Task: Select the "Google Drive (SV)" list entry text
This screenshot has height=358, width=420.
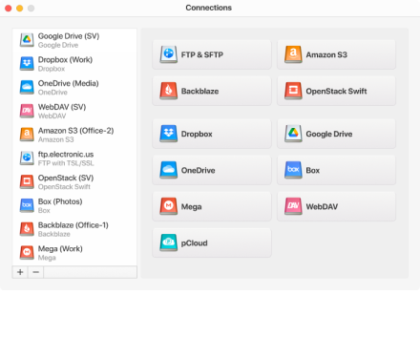Action: pos(69,36)
